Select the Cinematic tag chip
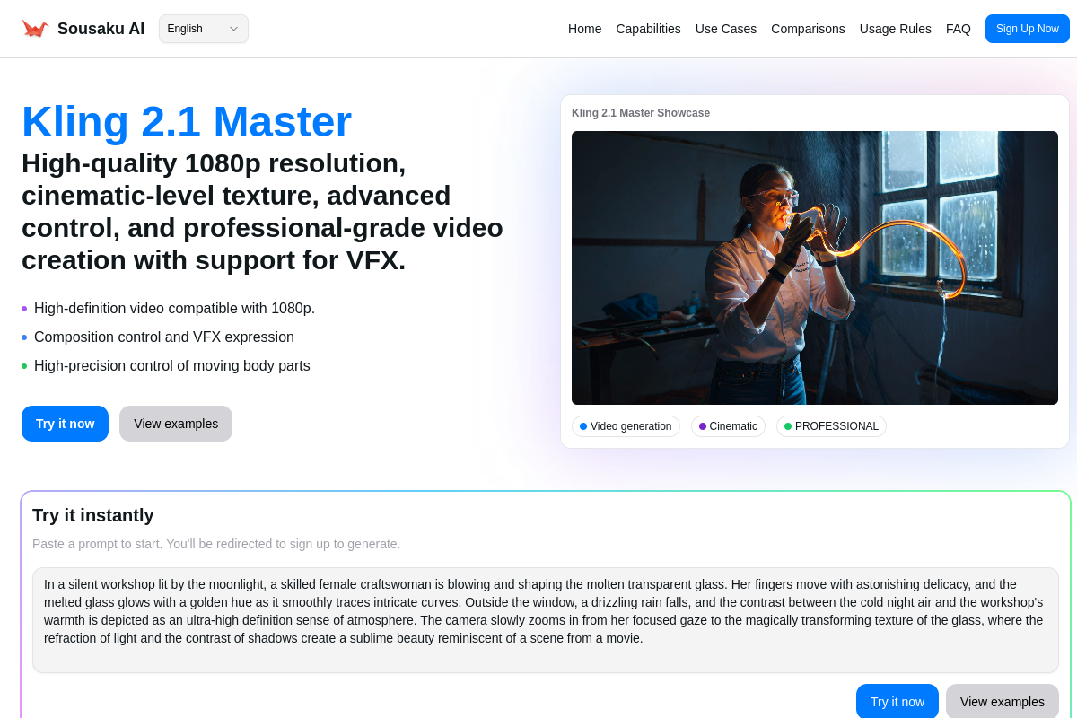1077x718 pixels. coord(728,426)
